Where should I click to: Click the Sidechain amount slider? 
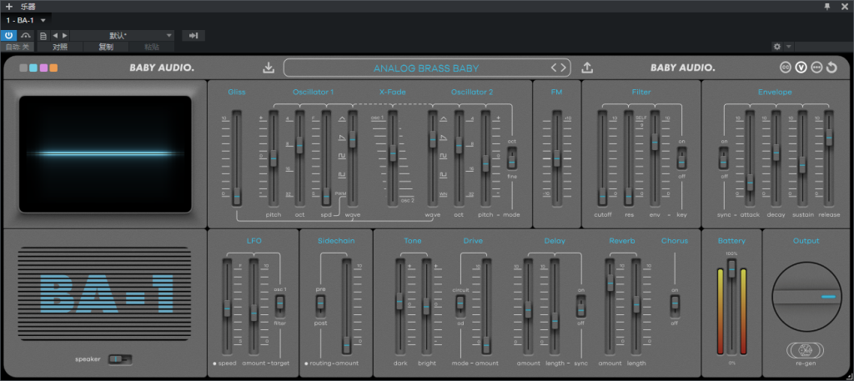(x=346, y=307)
